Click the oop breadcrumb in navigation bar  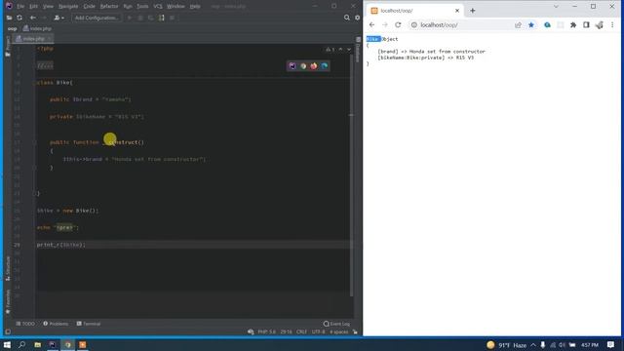click(x=12, y=28)
